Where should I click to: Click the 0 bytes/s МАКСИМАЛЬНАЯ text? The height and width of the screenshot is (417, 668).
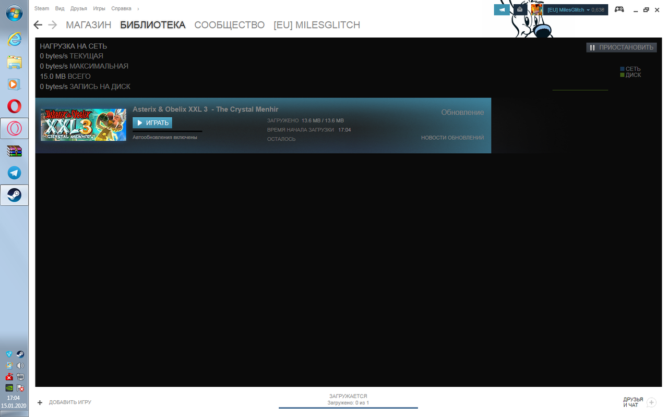84,66
